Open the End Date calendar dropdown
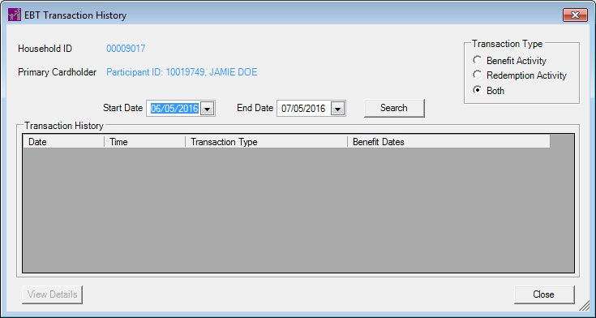This screenshot has height=318, width=596. point(337,109)
